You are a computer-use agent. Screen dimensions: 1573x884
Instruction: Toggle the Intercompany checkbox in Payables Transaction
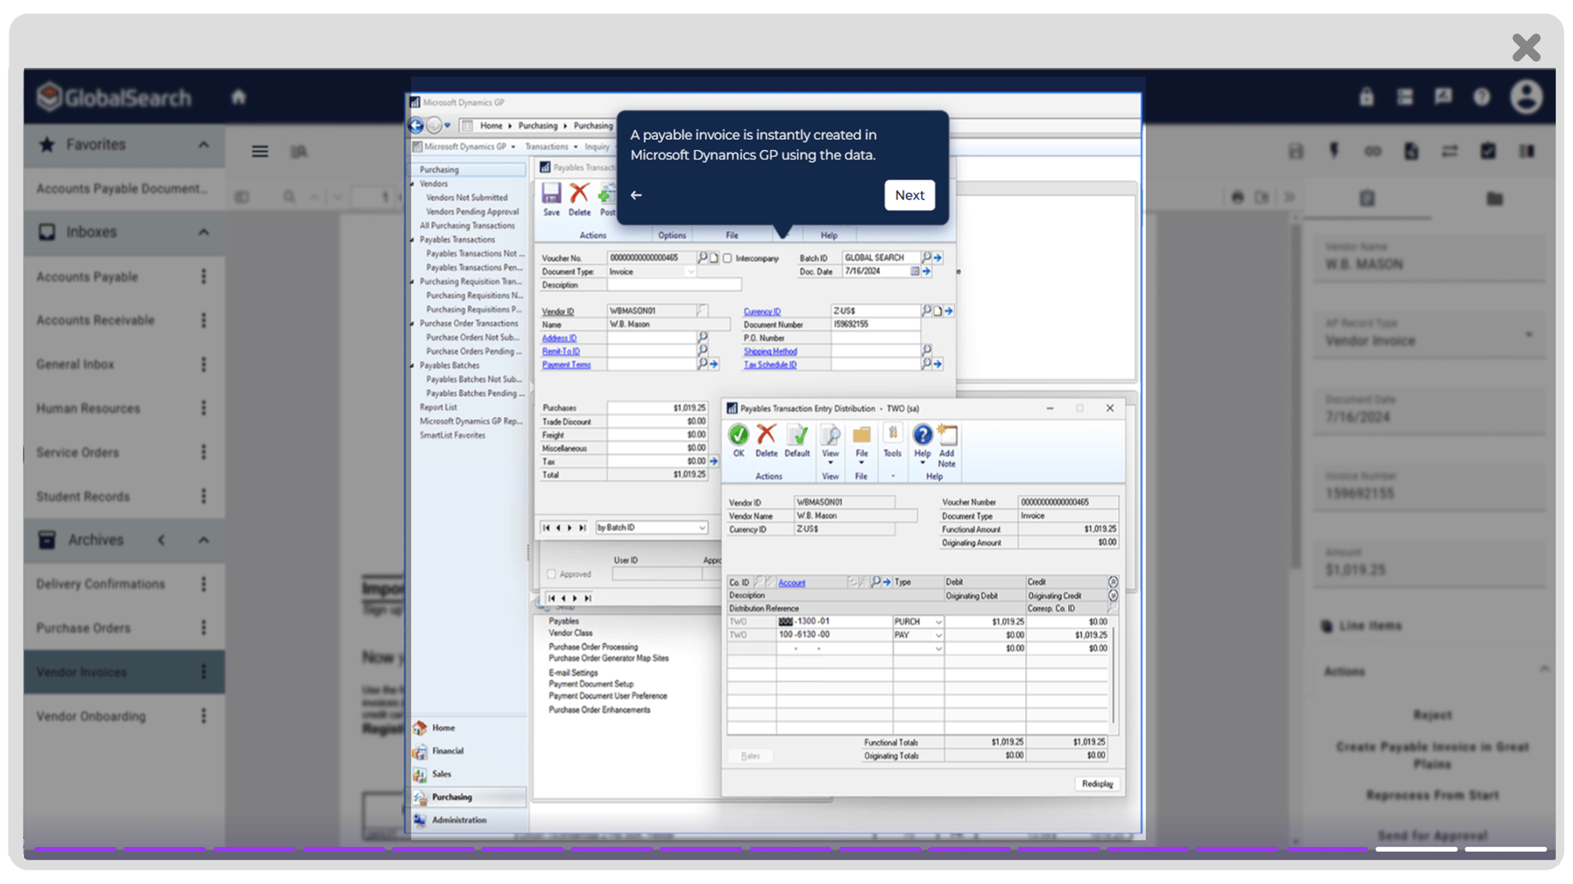coord(725,258)
